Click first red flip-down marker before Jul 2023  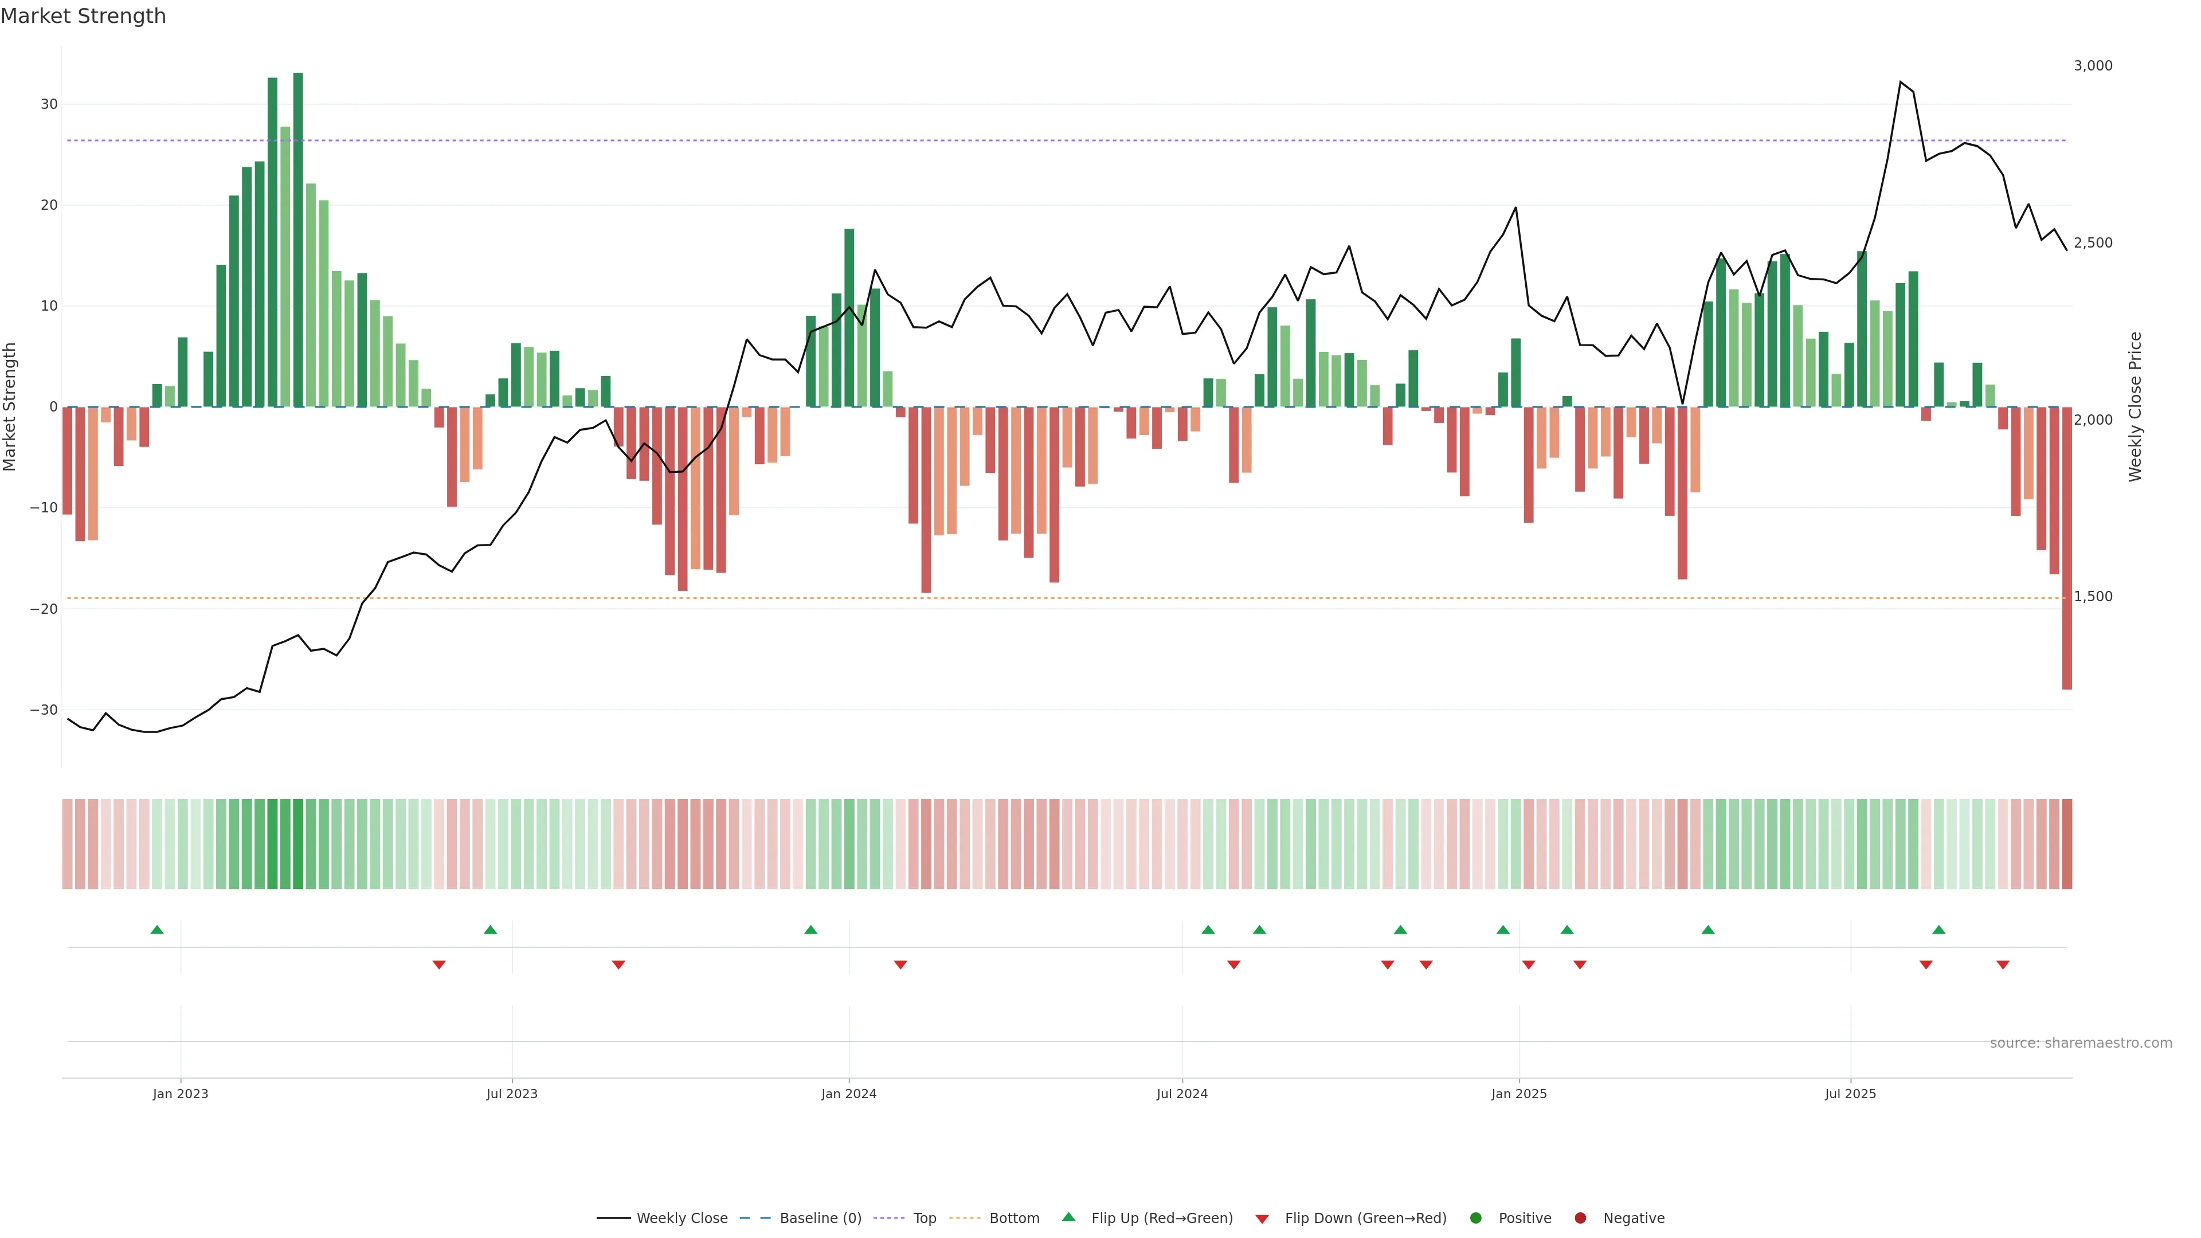(x=439, y=965)
